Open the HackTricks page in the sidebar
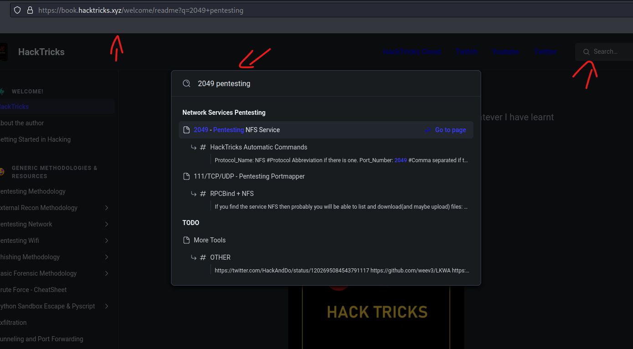The height and width of the screenshot is (349, 633). coord(57,107)
